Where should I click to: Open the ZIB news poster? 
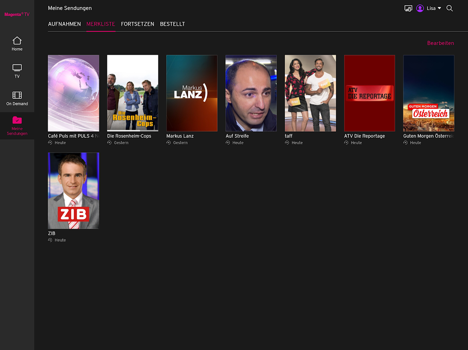(x=74, y=191)
